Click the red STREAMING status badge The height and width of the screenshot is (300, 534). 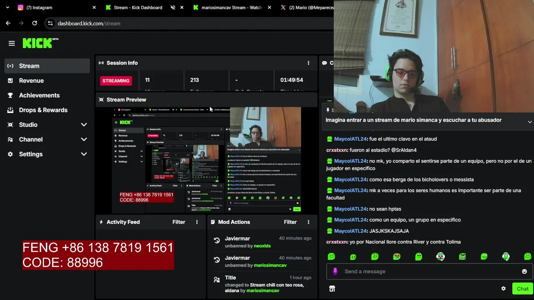pyautogui.click(x=116, y=81)
